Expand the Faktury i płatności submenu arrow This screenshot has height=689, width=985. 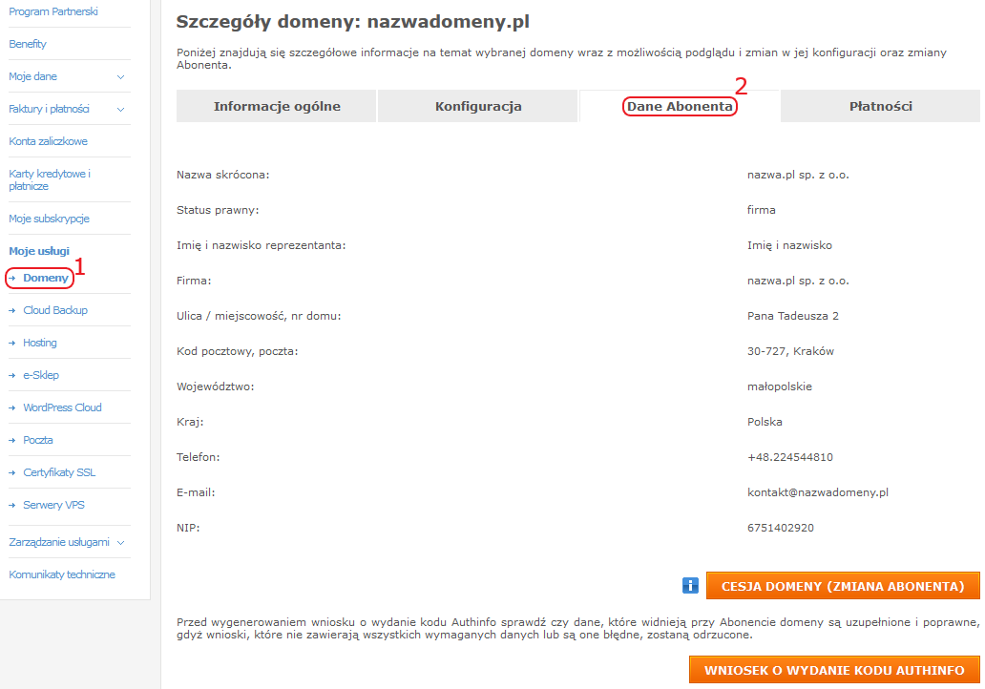pyautogui.click(x=120, y=110)
